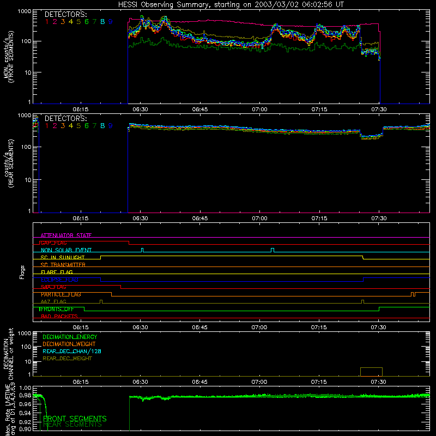Click the REAR SEGMENTS label in livetime panel
The height and width of the screenshot is (436, 436).
point(72,425)
